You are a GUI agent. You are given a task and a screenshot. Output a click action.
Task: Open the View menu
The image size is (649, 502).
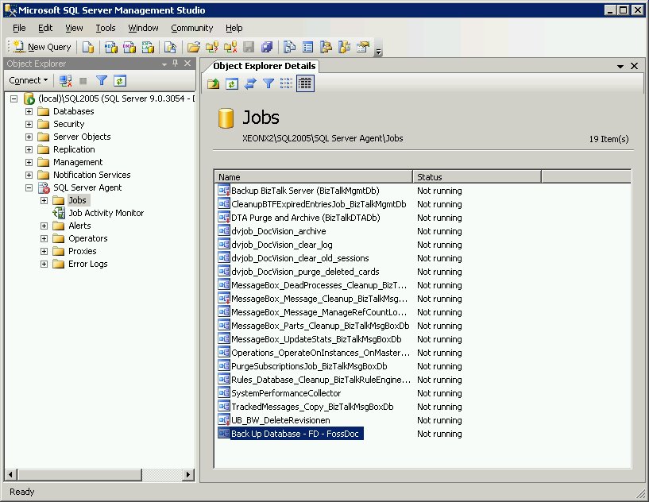tap(74, 28)
